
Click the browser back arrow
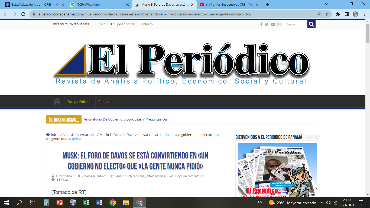coord(6,14)
